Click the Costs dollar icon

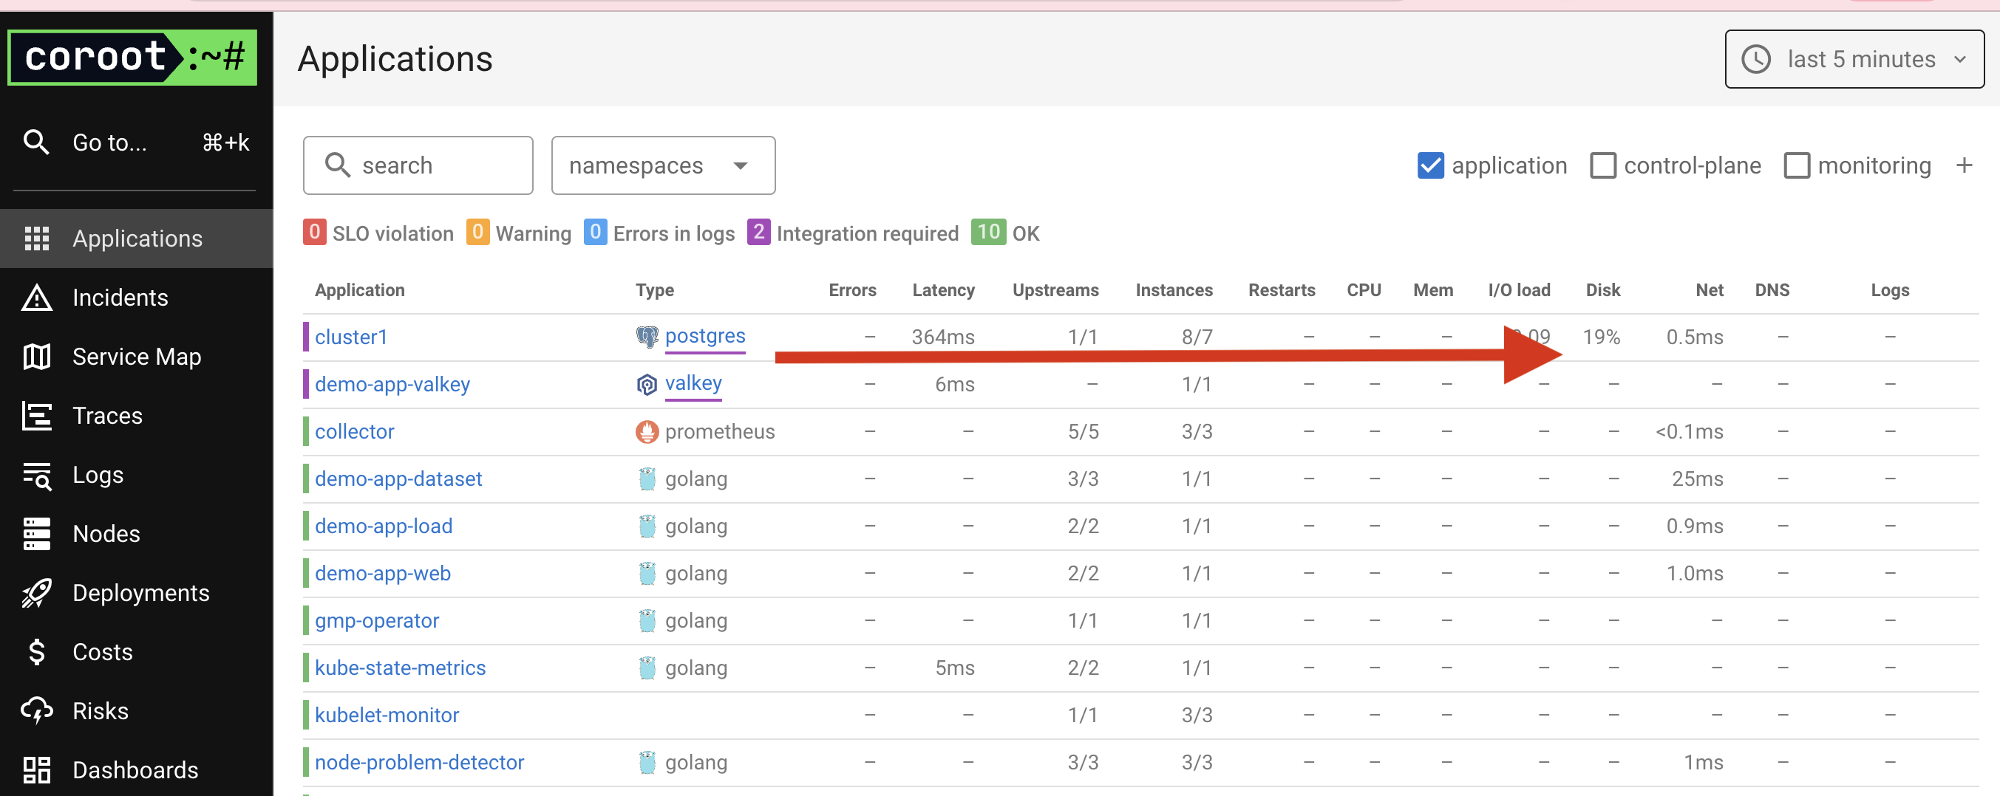click(x=36, y=652)
